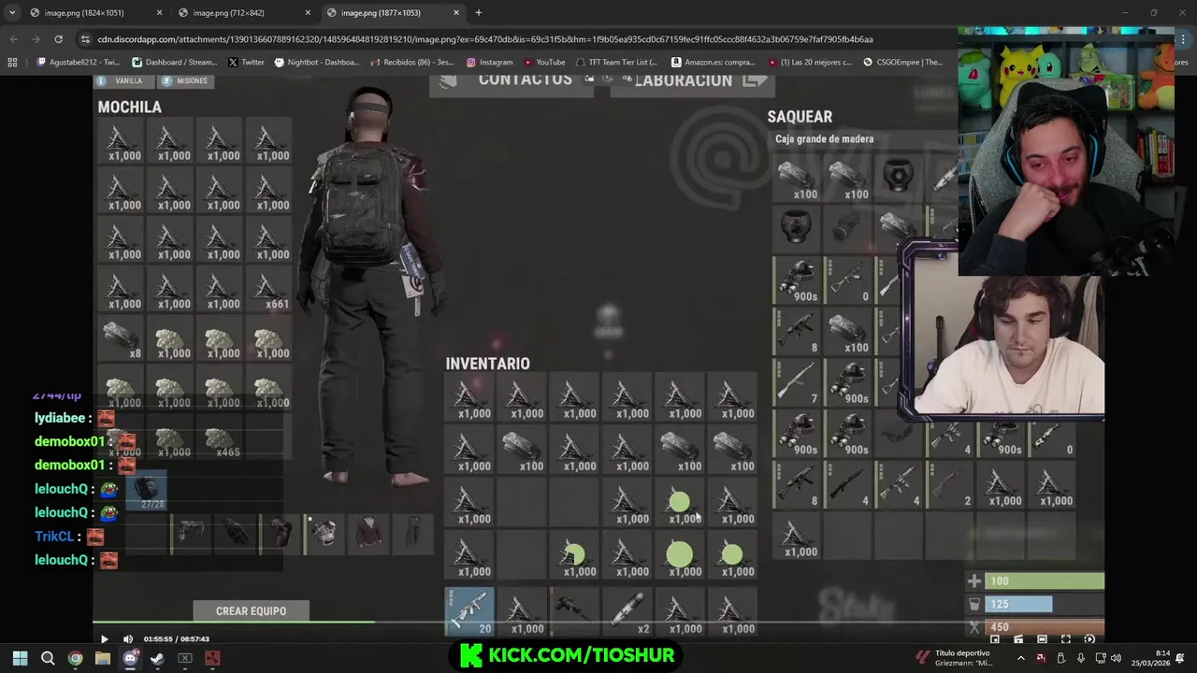The width and height of the screenshot is (1197, 673).
Task: Open the TFT Team Tier List bookmark
Action: pyautogui.click(x=616, y=63)
